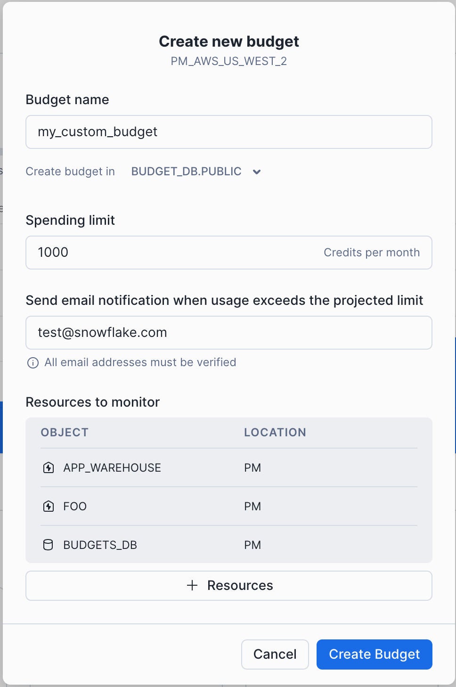Click the database icon beside BUDGETS_DB
Viewport: 456px width, 687px height.
48,545
